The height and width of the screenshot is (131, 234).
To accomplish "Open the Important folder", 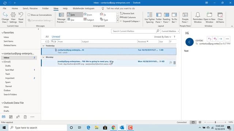I will [10, 78].
